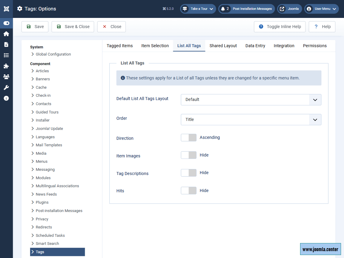This screenshot has width=344, height=258.
Task: Open the Scheduled Tasks options link
Action: (50, 235)
